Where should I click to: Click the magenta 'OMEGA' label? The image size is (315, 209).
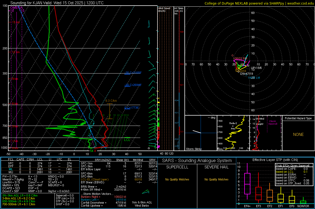(x=16, y=8)
